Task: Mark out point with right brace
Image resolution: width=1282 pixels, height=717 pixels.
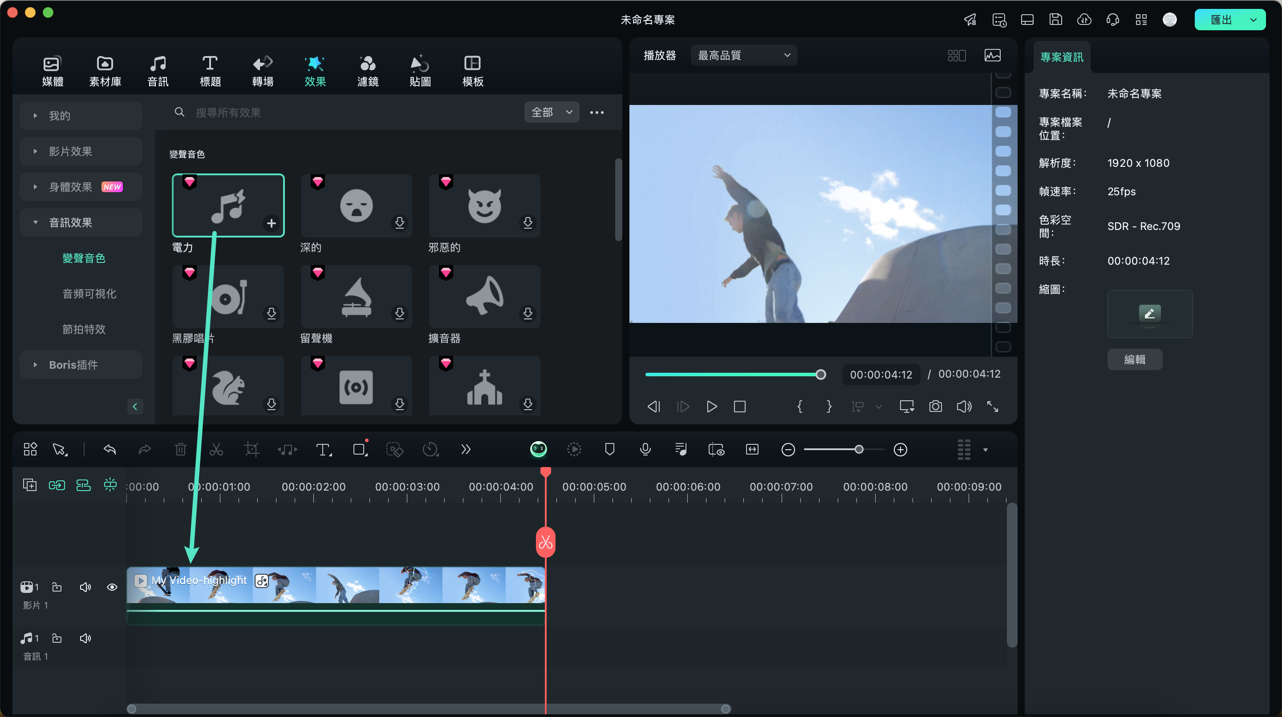Action: (x=828, y=406)
